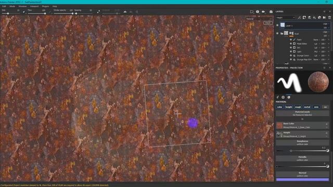Click the add effect wand icon in Layers

pyautogui.click(x=299, y=18)
